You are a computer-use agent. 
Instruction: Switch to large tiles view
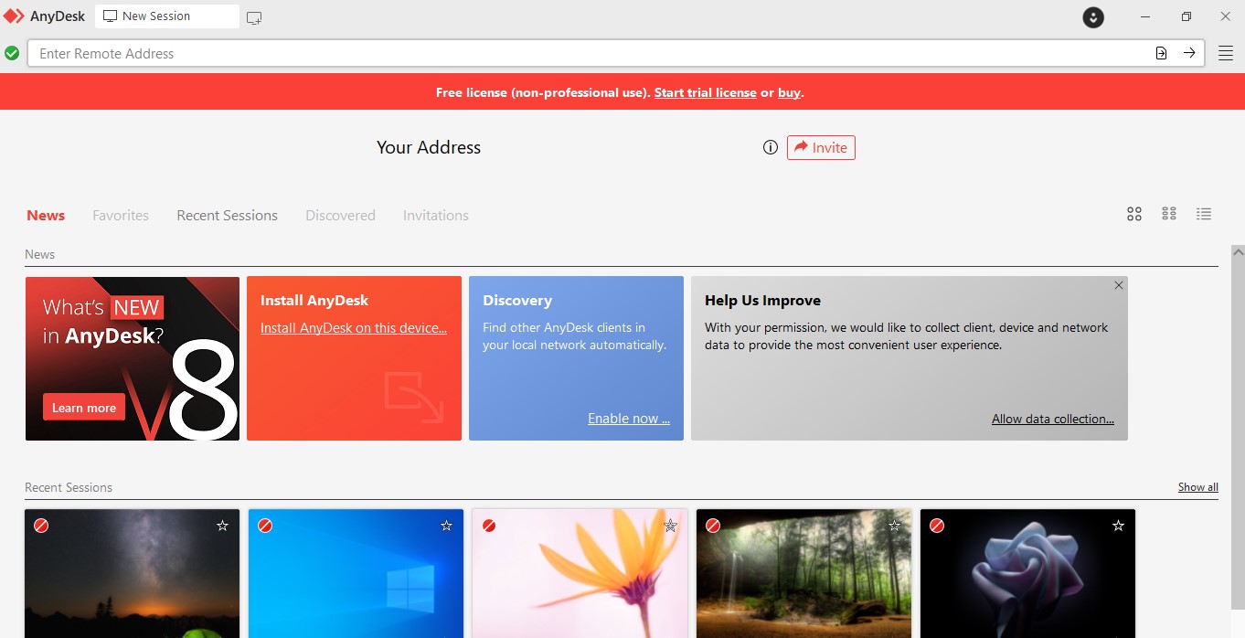coord(1134,214)
